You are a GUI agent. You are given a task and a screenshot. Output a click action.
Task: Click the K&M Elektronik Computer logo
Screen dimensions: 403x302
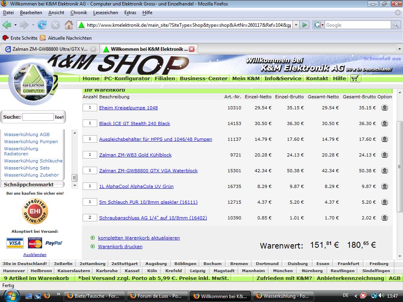(33, 81)
